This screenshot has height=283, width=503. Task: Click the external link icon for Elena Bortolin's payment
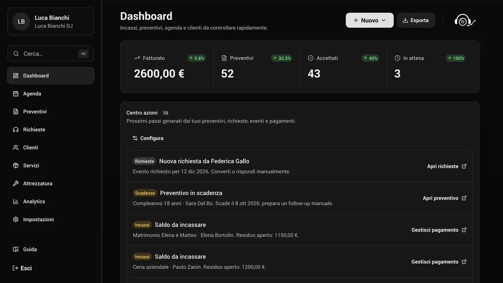(x=464, y=230)
